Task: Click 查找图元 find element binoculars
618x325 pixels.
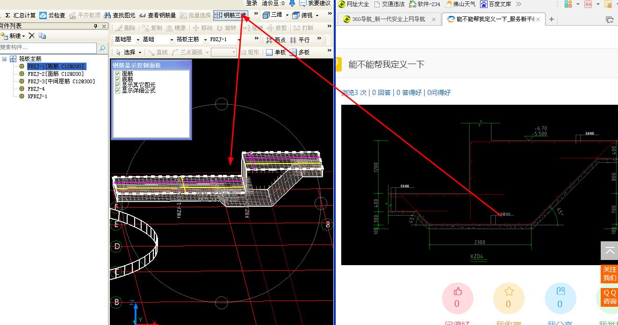Action: 120,15
